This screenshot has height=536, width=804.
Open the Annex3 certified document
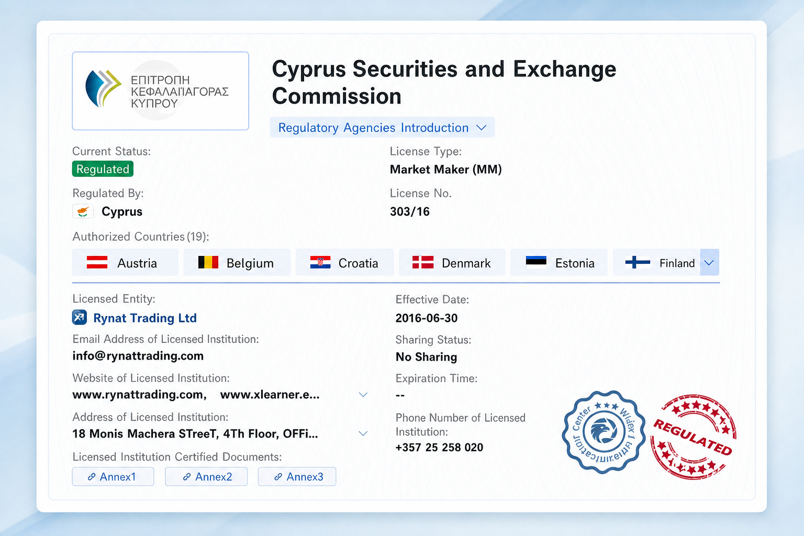297,476
